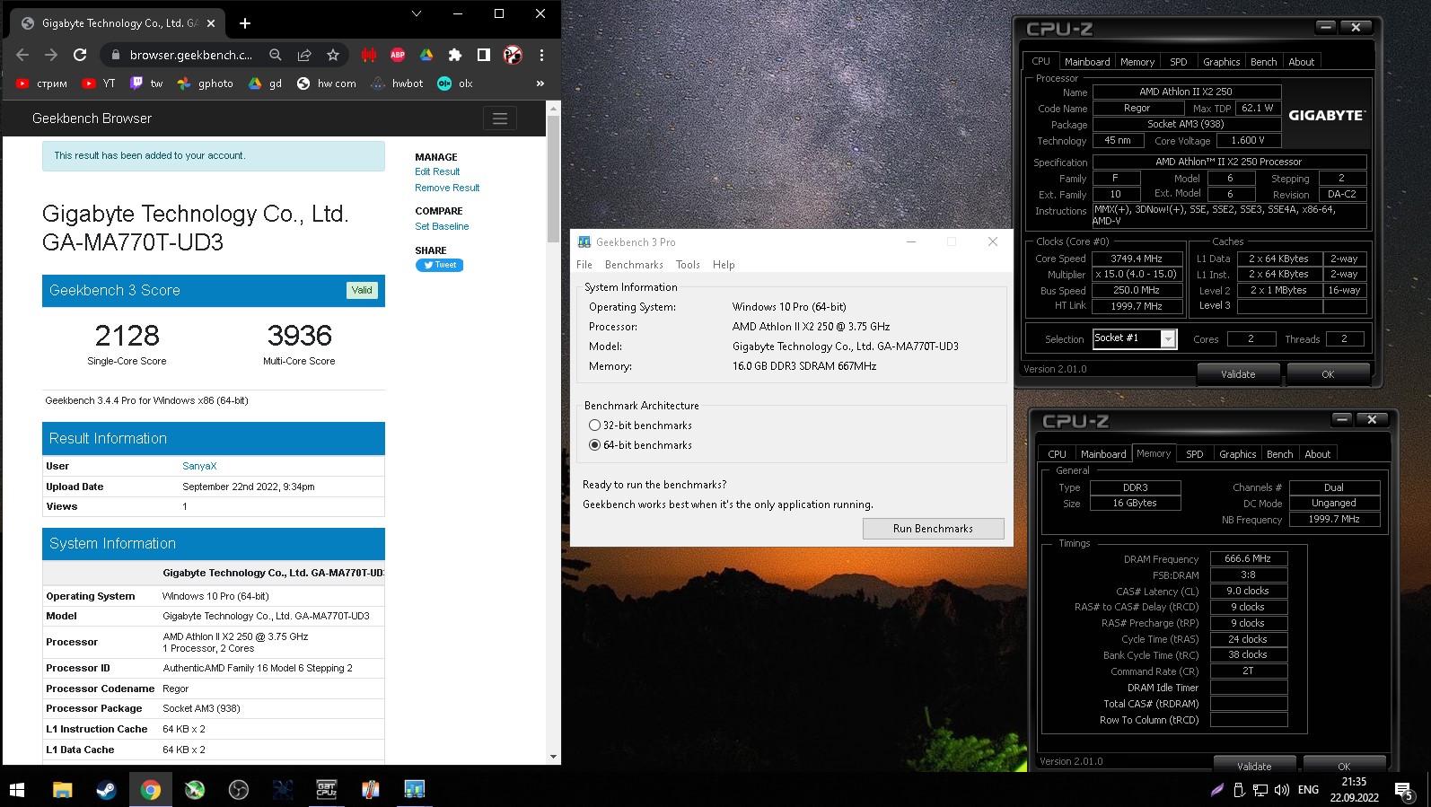Open the Edit Result link
Screen dimensions: 1431x807
(x=437, y=171)
